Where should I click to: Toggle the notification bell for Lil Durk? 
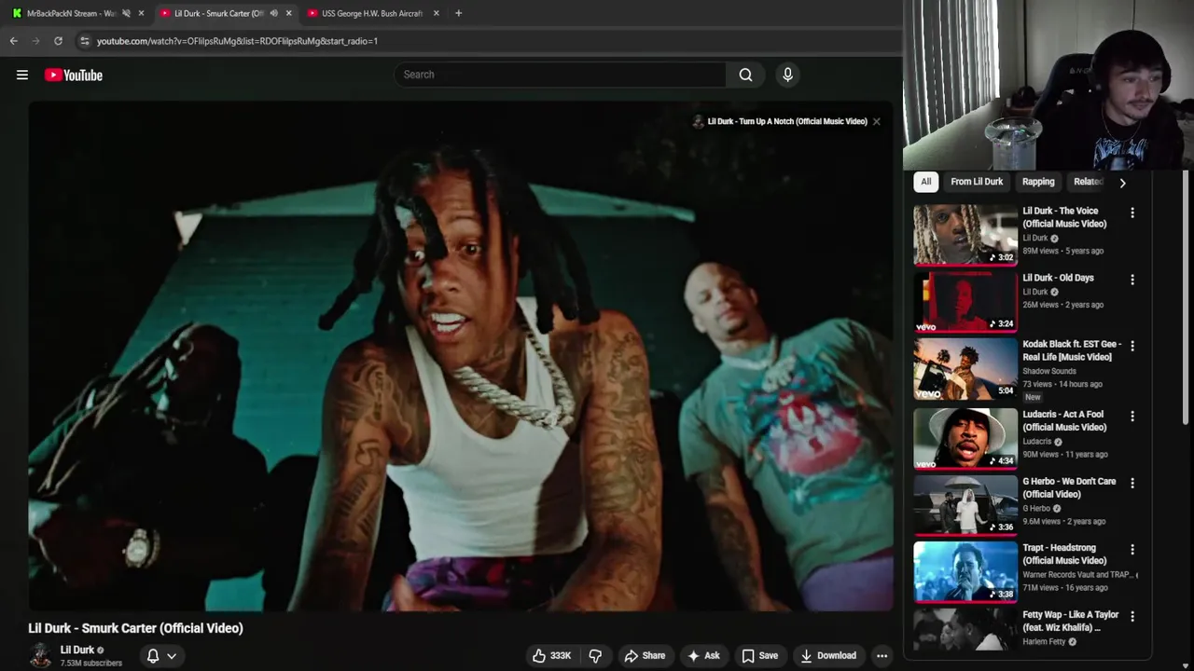(x=153, y=656)
